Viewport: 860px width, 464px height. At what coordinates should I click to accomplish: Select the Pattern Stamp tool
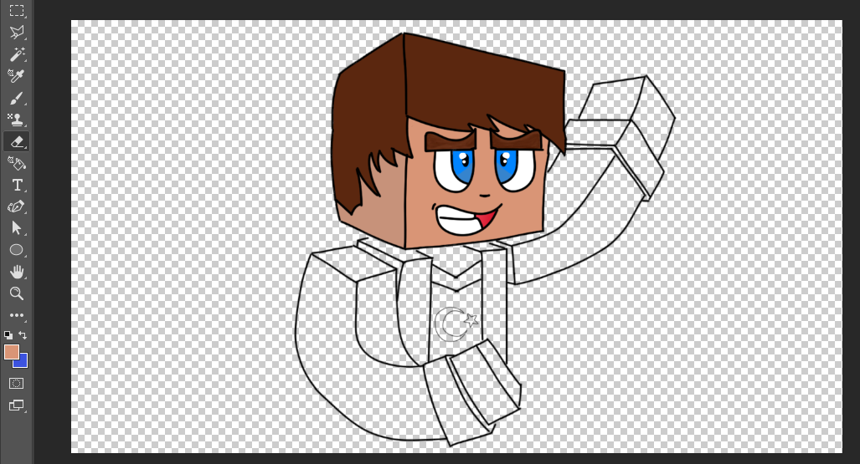coord(17,120)
